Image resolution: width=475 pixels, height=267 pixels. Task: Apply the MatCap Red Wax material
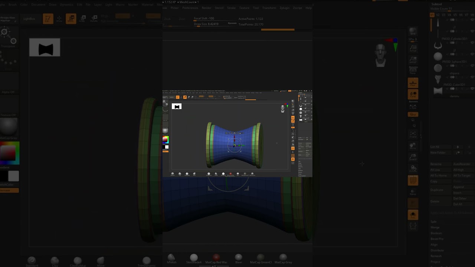click(216, 258)
